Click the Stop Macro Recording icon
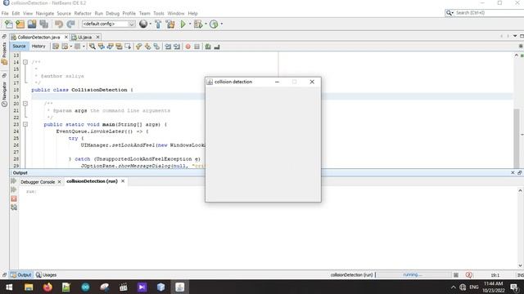Image resolution: width=524 pixels, height=294 pixels. (196, 47)
